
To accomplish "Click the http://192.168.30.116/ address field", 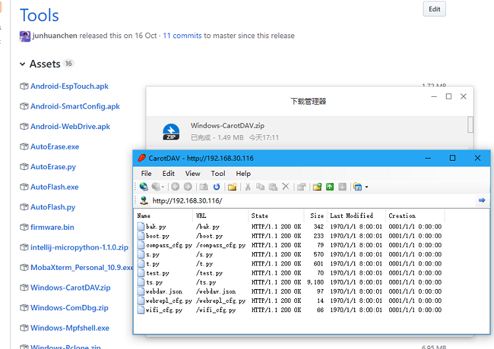I will [313, 201].
